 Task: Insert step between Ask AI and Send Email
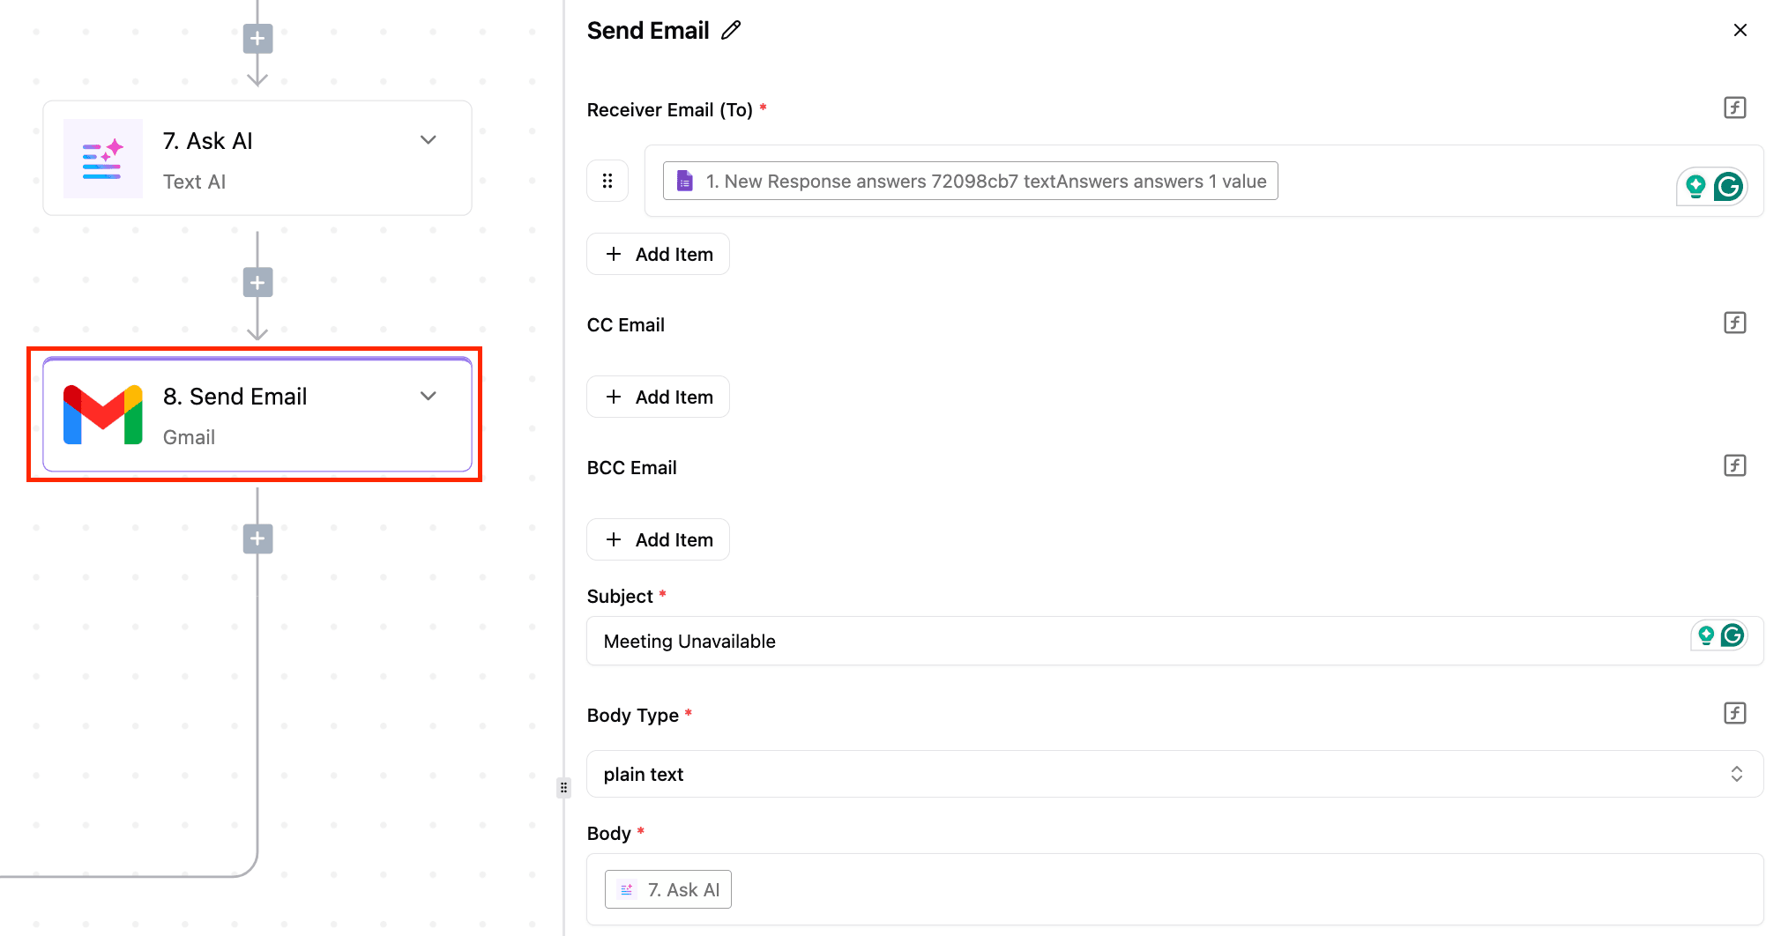coord(257,283)
